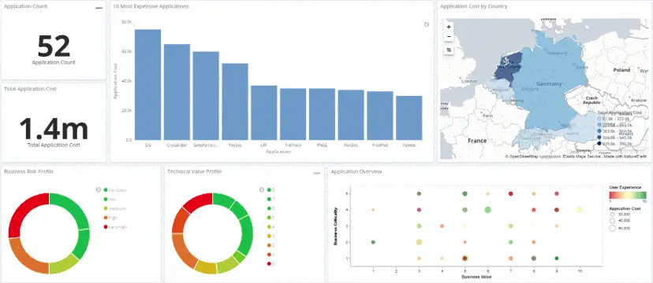Click the 'Application Overview' panel title

coord(356,171)
